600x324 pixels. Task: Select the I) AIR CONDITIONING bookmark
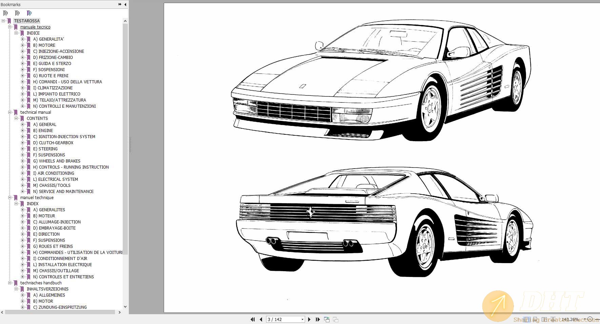54,173
